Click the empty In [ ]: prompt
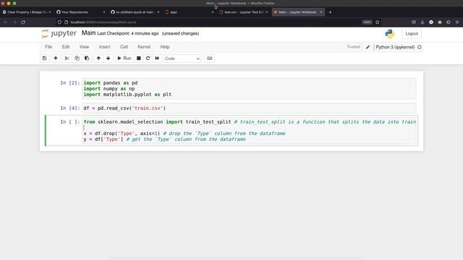Viewport: 463px width, 260px height. [70, 122]
